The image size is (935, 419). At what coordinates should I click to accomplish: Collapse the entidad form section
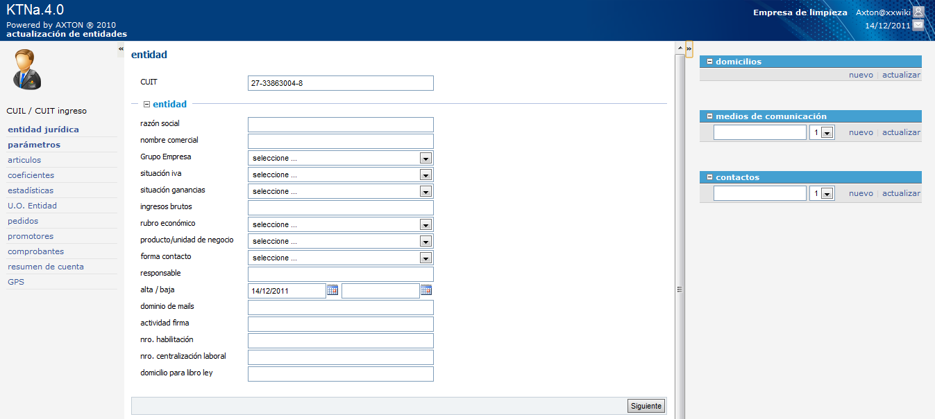point(147,105)
